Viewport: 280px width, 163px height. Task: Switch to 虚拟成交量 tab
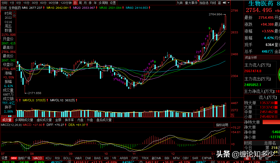click(x=44, y=120)
